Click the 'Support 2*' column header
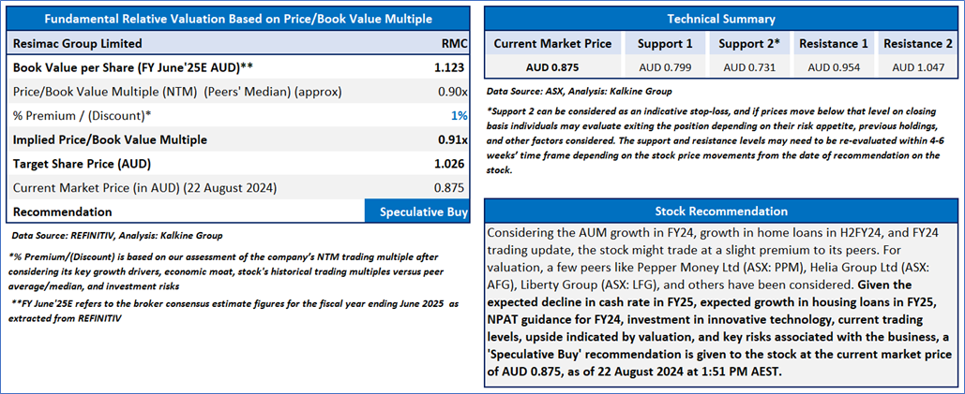This screenshot has width=965, height=394. (747, 43)
